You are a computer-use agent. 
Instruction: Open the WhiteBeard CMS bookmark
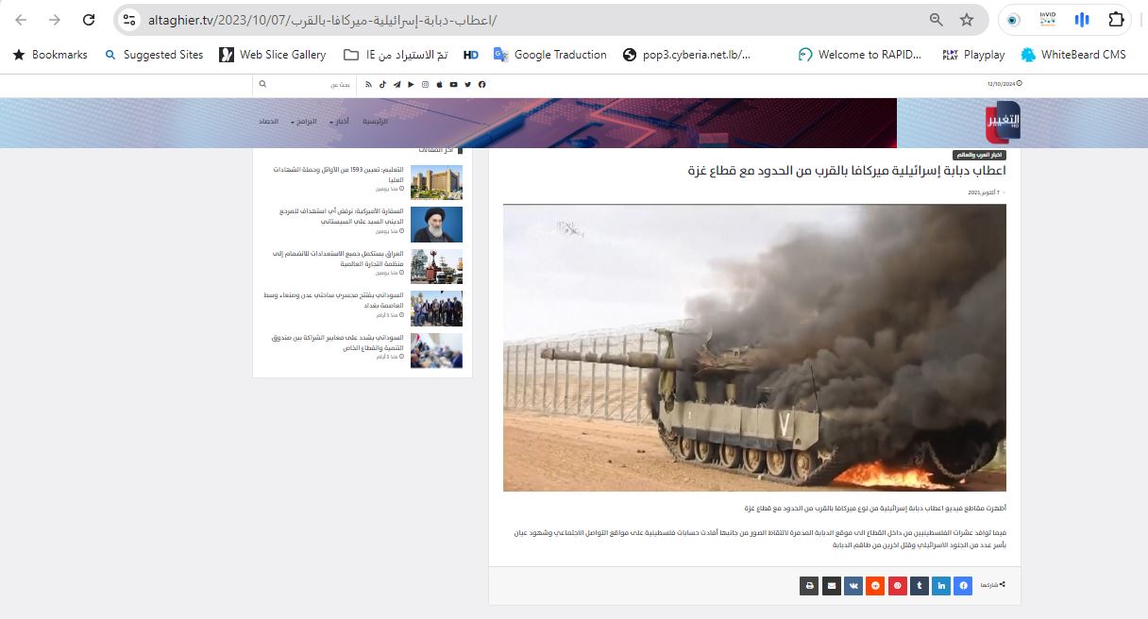click(x=1073, y=55)
